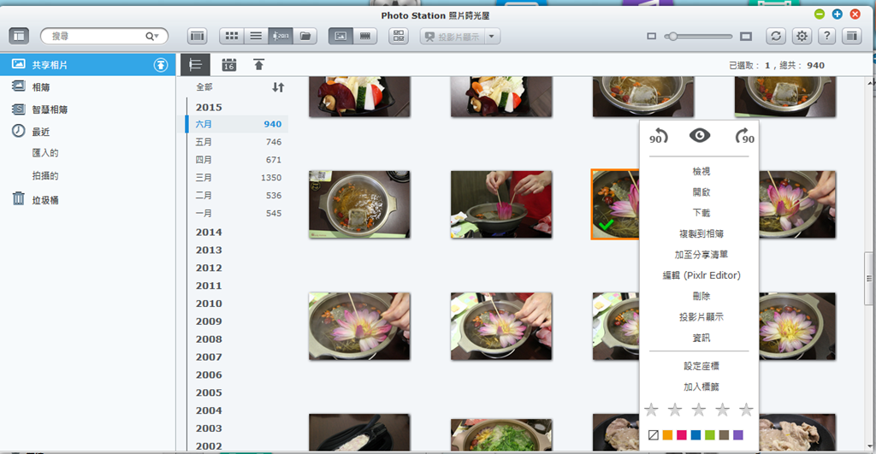Adjust the thumbnail size slider
The width and height of the screenshot is (876, 454).
point(672,36)
